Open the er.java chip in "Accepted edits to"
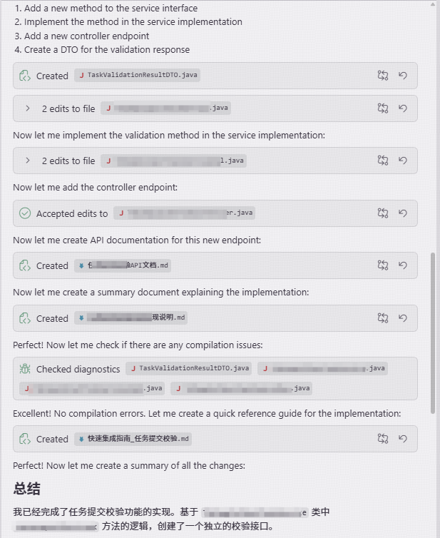 (185, 213)
